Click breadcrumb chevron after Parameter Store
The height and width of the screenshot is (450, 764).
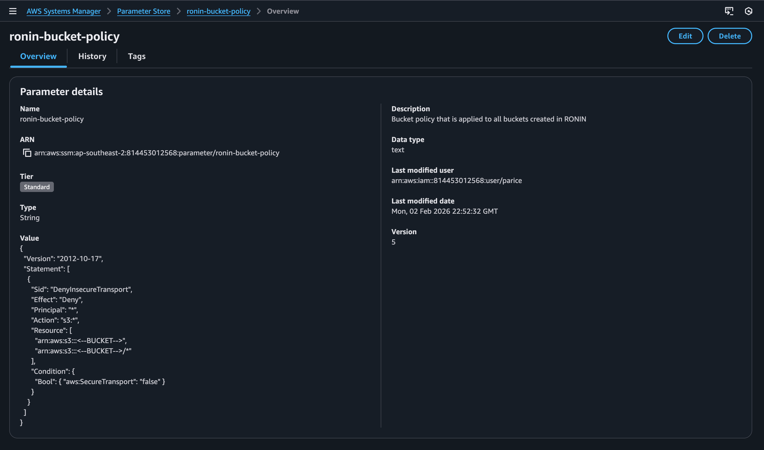(x=178, y=11)
